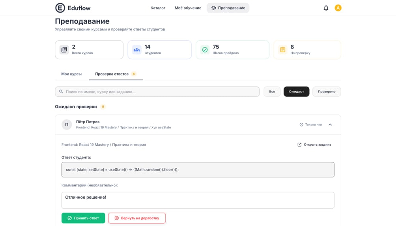
Task: Click the checkmark icon in 'Шагов пройдено' card
Action: (x=205, y=50)
